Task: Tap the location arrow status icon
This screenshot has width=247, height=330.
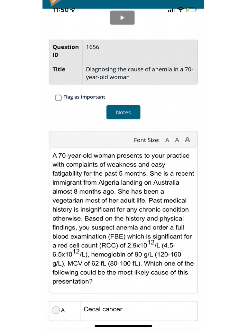Action: [x=73, y=10]
